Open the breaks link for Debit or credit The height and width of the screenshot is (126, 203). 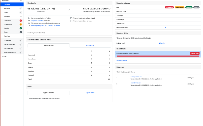tap(162, 43)
